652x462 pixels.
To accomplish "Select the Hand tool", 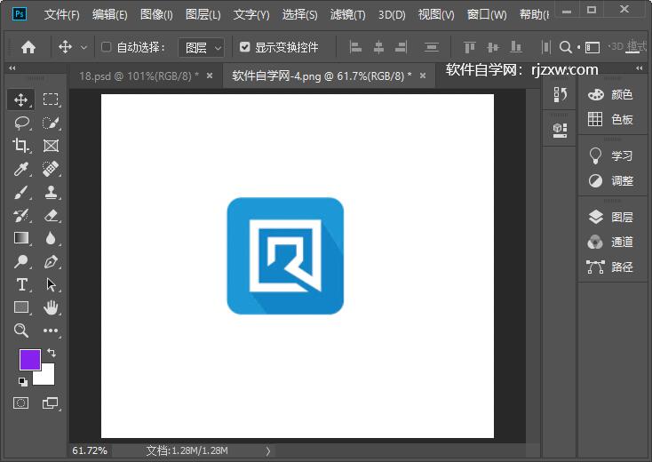I will point(51,307).
